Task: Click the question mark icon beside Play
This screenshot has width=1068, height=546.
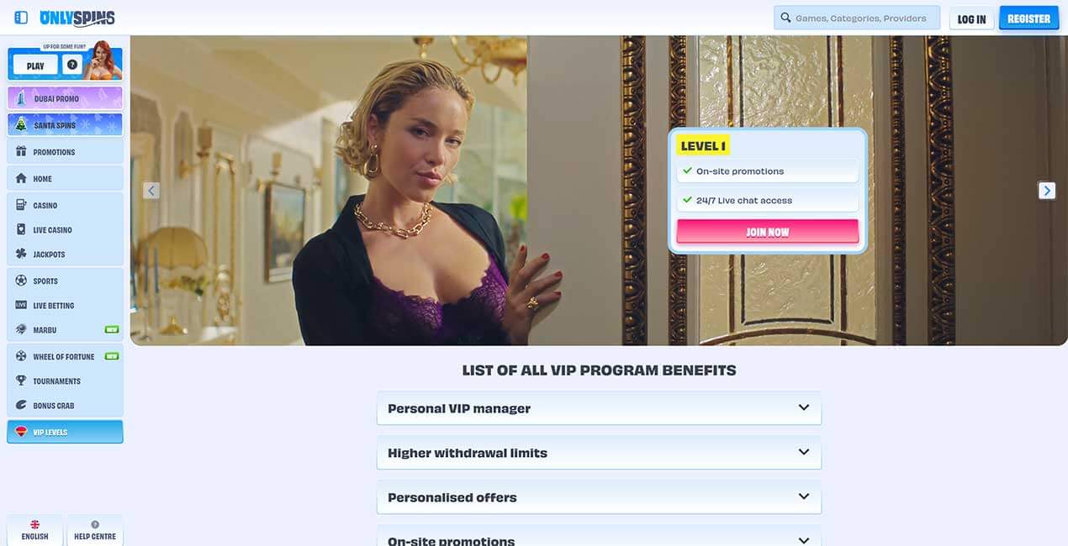Action: (72, 65)
